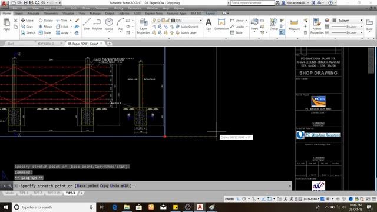Toggle Object snap in status bar
Screen dimensions: 377x212
(269, 199)
